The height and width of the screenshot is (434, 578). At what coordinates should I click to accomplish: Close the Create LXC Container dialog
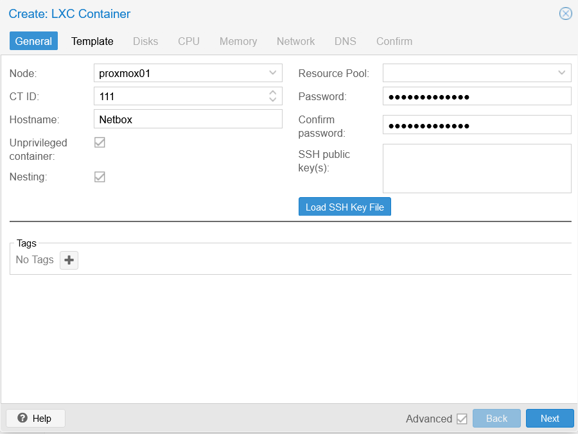point(565,13)
